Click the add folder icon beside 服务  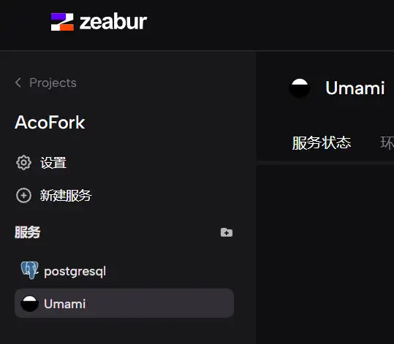(x=227, y=232)
